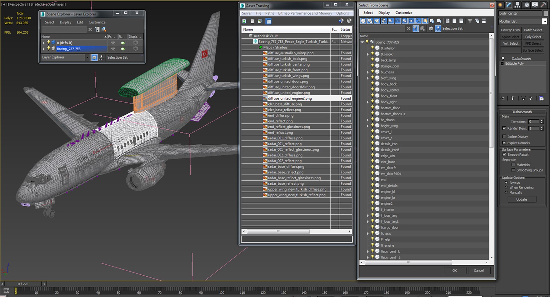Open the Display command panel tab
550x297 pixels.
(x=535, y=5)
